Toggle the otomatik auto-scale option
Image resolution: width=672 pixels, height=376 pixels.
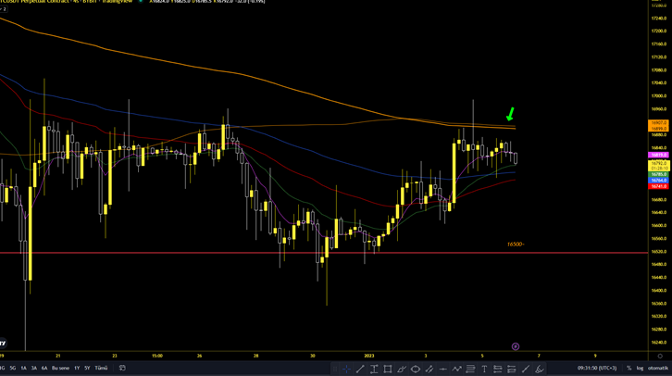[x=658, y=369]
